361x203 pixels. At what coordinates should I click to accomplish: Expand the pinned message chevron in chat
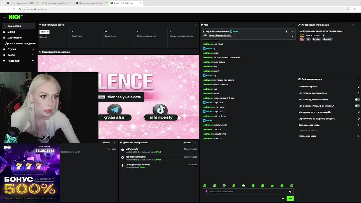point(292,36)
